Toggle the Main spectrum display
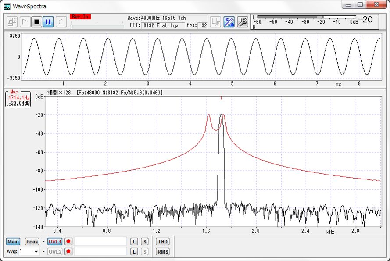This screenshot has width=390, height=261. tap(13, 242)
